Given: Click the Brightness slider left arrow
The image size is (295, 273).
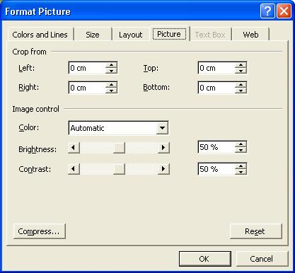Looking at the screenshot, I should pyautogui.click(x=74, y=148).
